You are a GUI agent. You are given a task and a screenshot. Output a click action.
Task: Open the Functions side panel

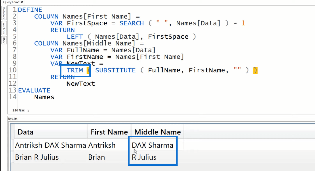[x=4, y=28]
